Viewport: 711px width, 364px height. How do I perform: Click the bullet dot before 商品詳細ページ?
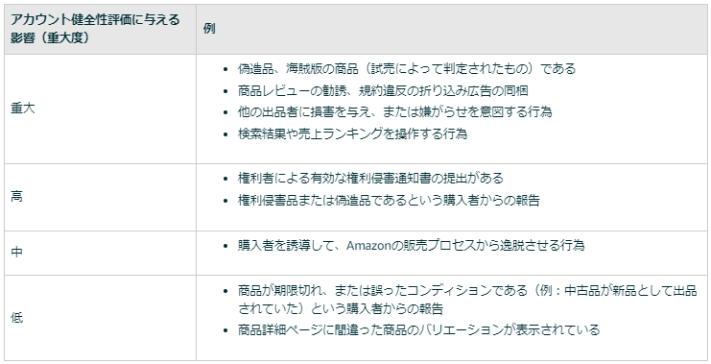[x=225, y=330]
